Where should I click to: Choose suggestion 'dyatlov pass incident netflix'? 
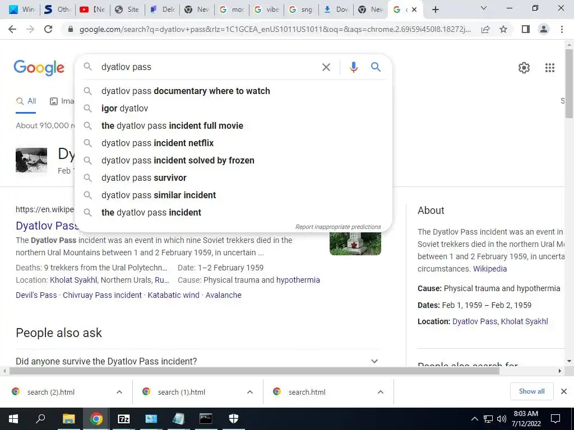point(234,143)
